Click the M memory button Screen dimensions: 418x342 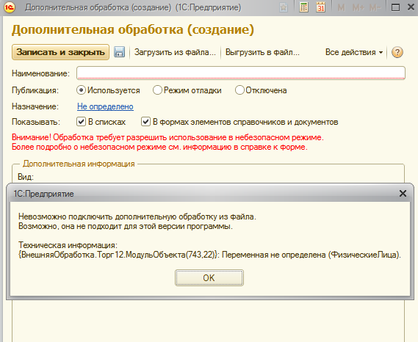pos(341,8)
